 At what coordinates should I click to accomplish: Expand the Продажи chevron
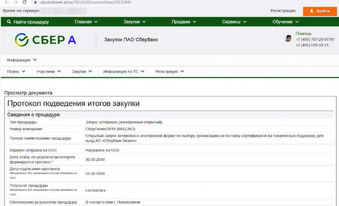(x=195, y=22)
